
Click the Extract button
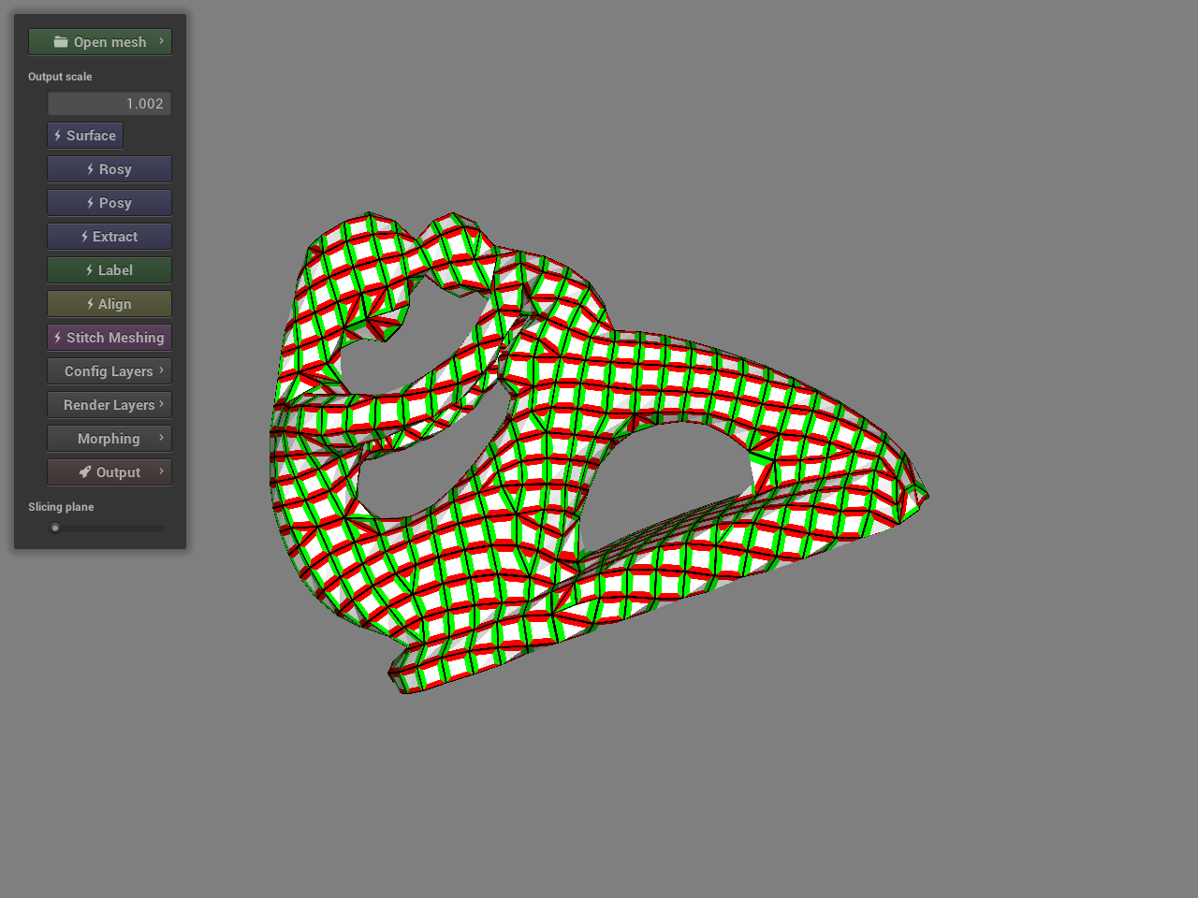pos(110,237)
